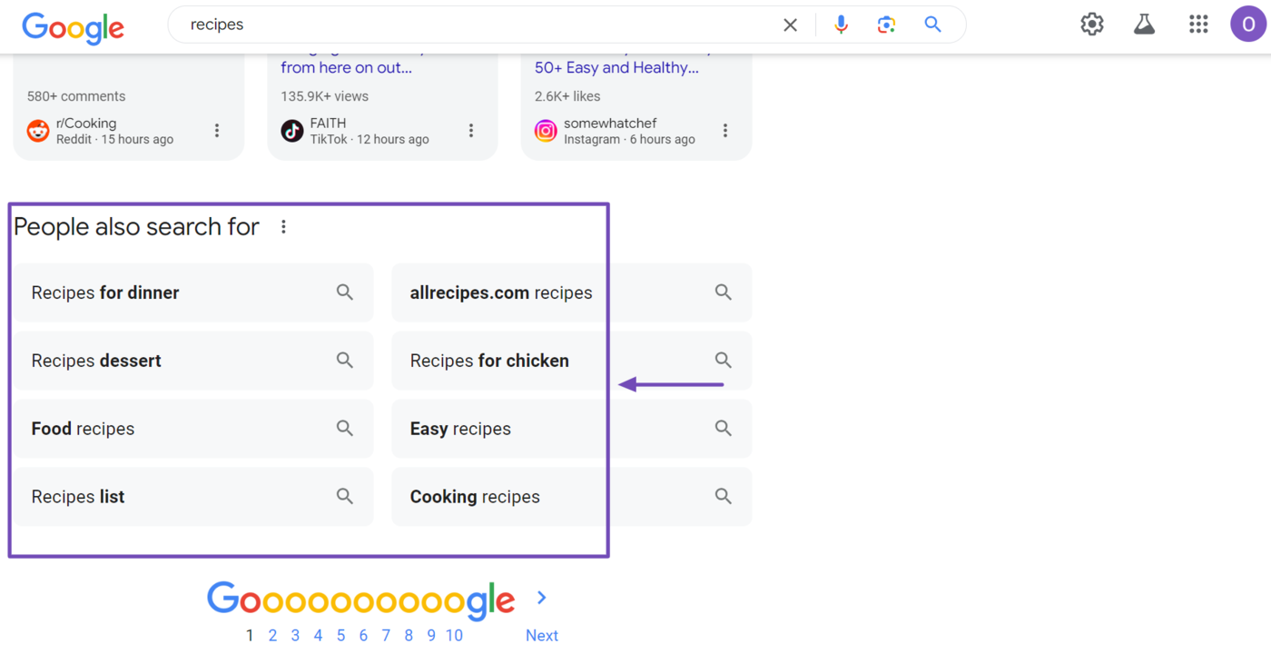Open the Google apps grid icon
1271x654 pixels.
pos(1198,25)
